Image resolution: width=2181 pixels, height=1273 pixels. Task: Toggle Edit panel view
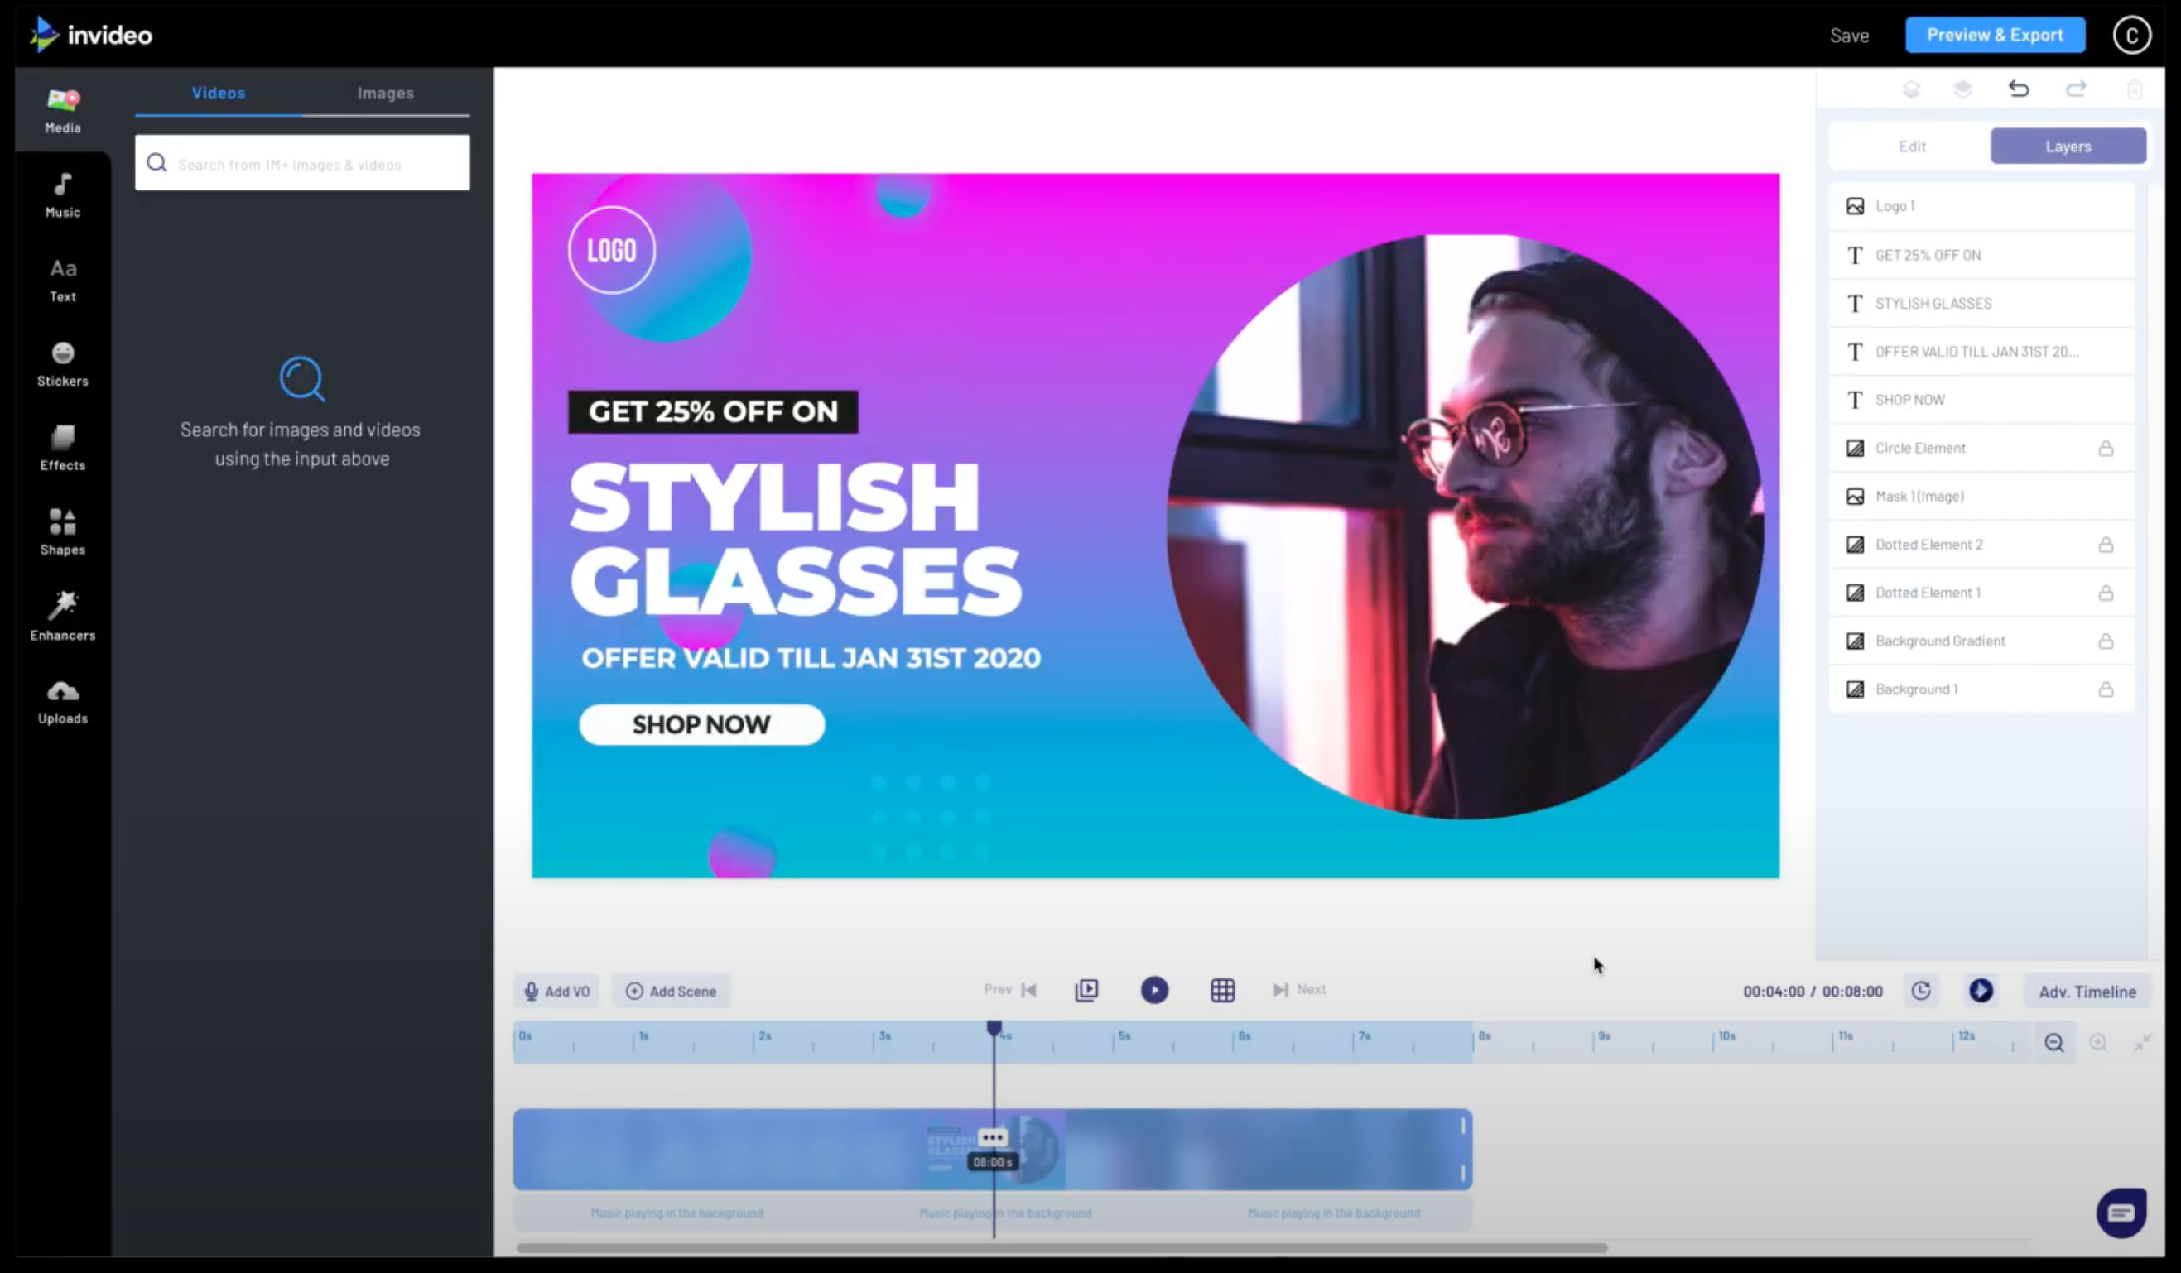[1911, 144]
